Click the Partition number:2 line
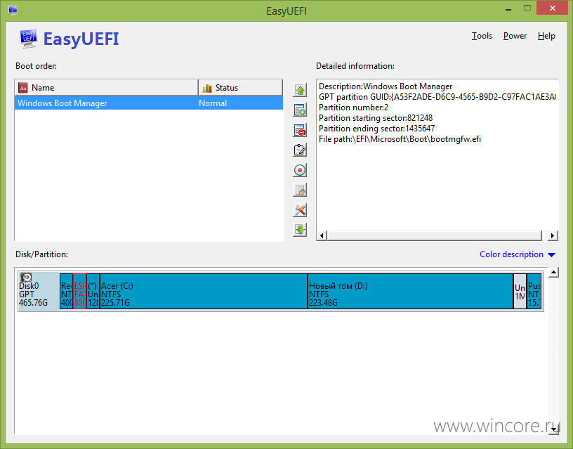 tap(353, 108)
